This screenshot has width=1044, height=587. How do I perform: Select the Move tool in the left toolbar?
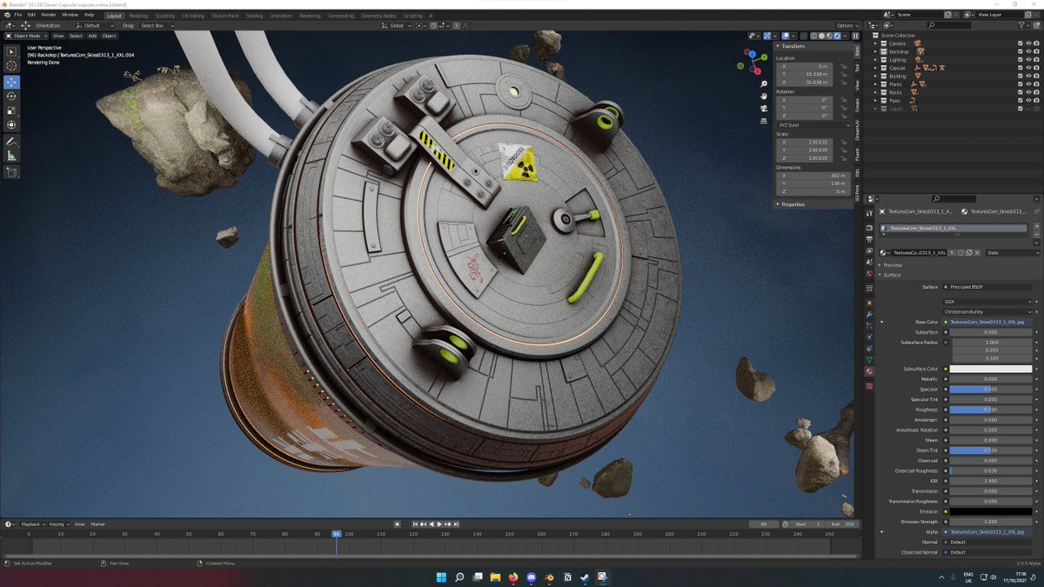[11, 82]
